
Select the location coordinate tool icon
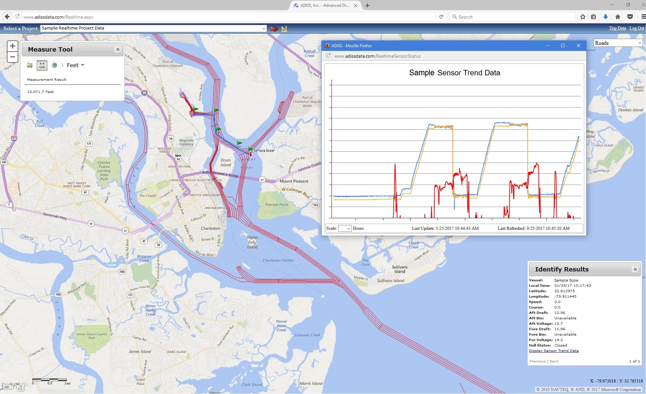54,65
